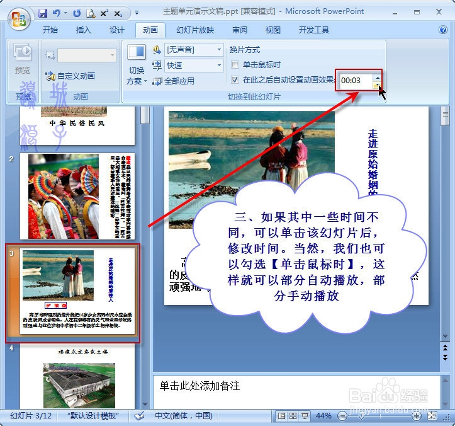Screen dimensions: 455x426
Task: Switch to the 开始 tab
Action: (x=50, y=30)
